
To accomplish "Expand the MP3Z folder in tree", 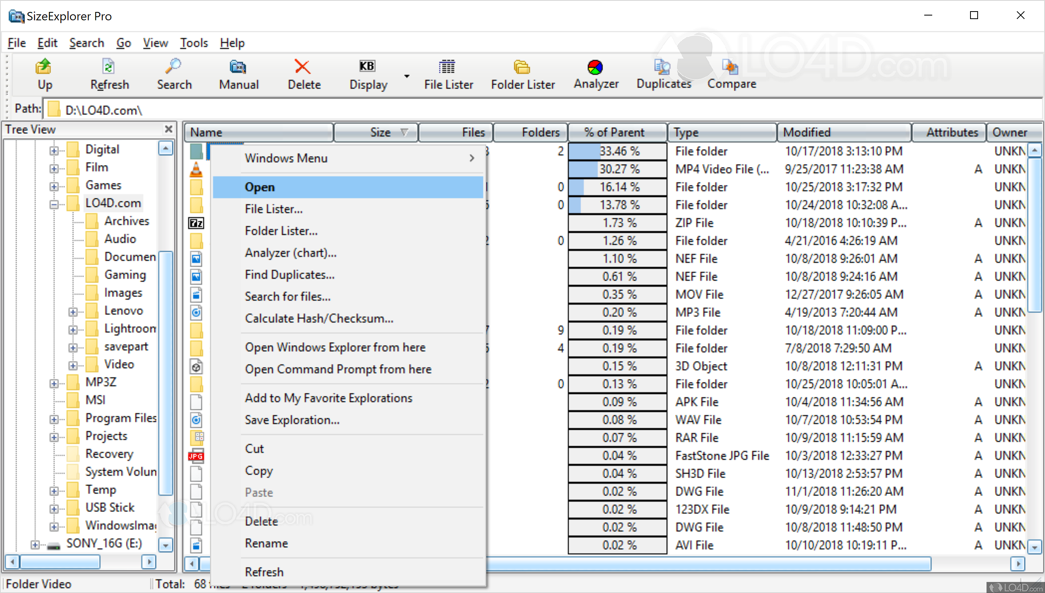I will [54, 383].
